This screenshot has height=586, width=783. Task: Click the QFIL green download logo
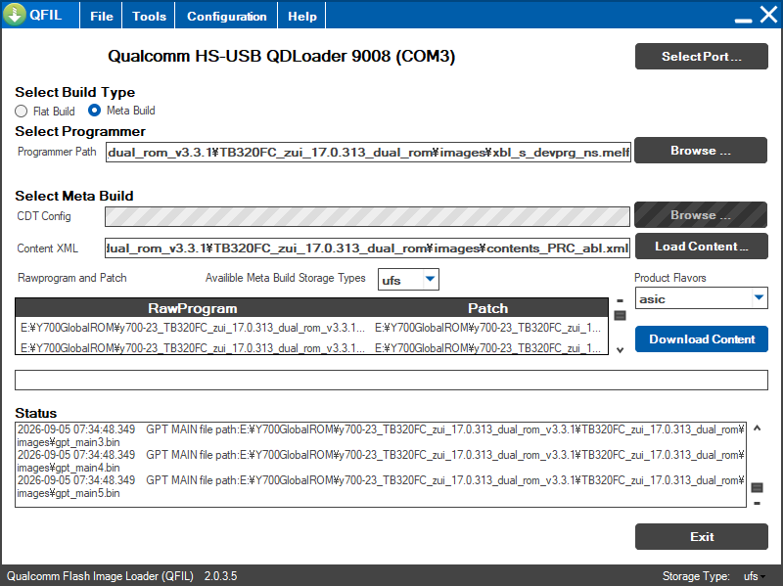point(15,15)
